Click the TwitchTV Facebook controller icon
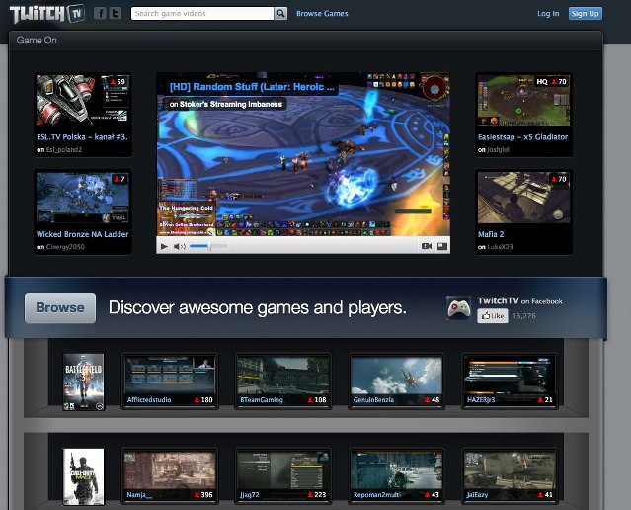This screenshot has height=510, width=631. click(x=458, y=308)
